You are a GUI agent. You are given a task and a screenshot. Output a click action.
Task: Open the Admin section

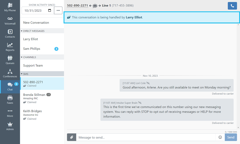(x=10, y=126)
